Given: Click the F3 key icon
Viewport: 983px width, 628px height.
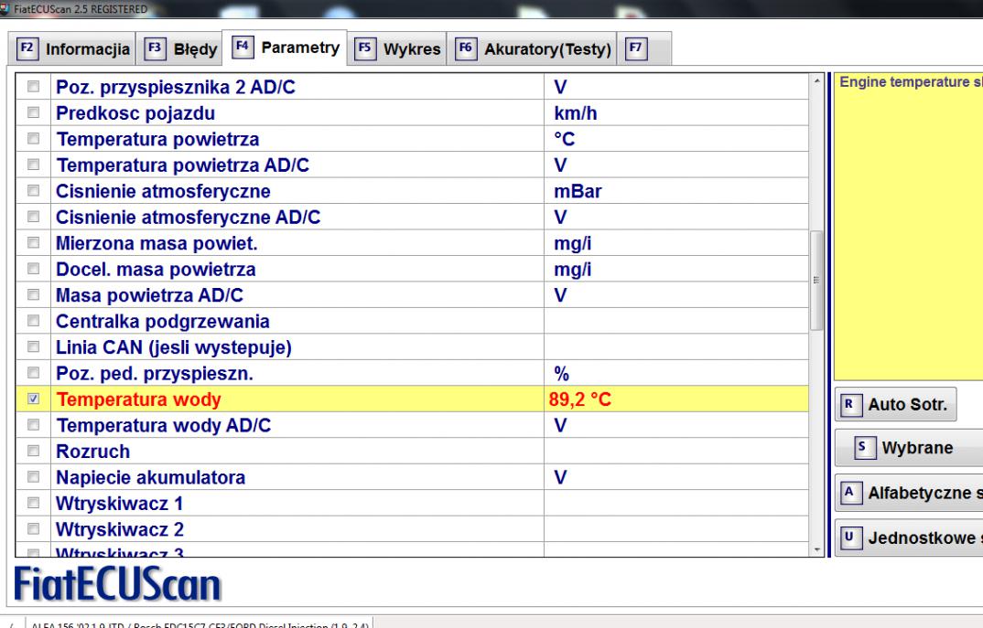Looking at the screenshot, I should [x=155, y=48].
